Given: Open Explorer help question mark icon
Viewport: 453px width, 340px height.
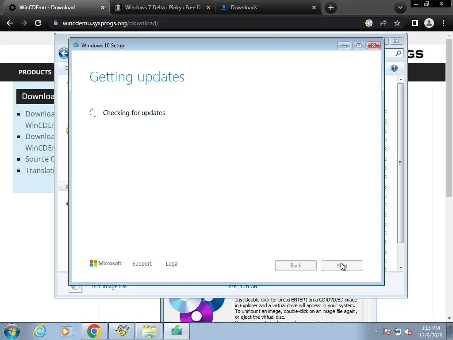Looking at the screenshot, I should (x=394, y=68).
